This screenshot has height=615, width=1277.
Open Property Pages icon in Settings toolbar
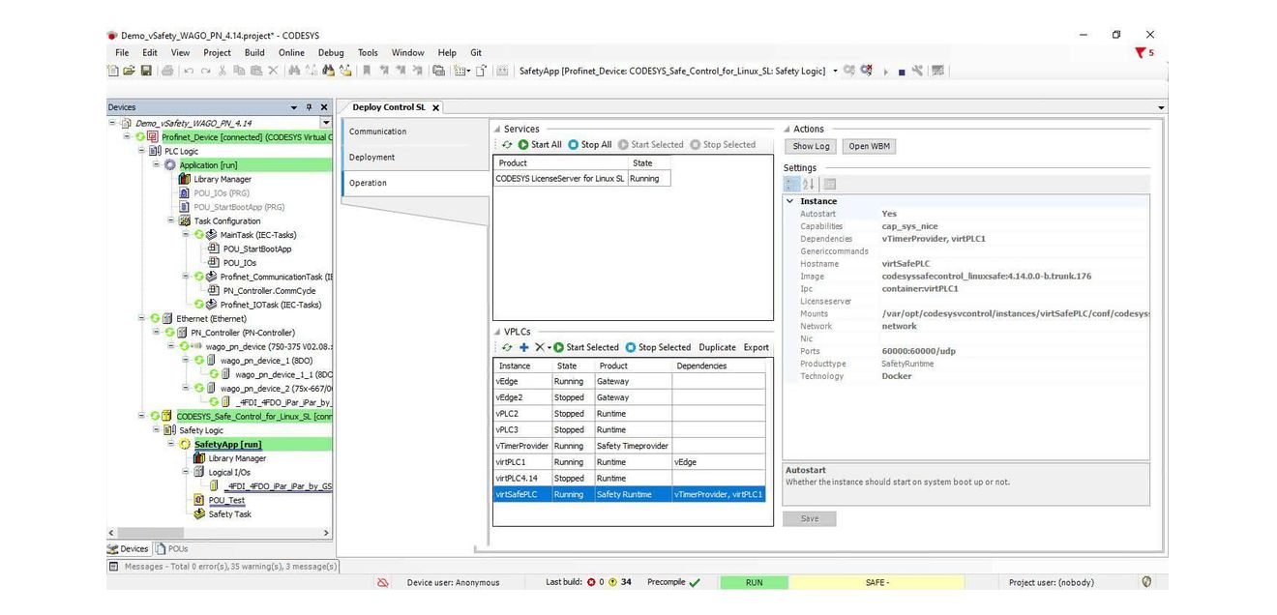click(830, 184)
